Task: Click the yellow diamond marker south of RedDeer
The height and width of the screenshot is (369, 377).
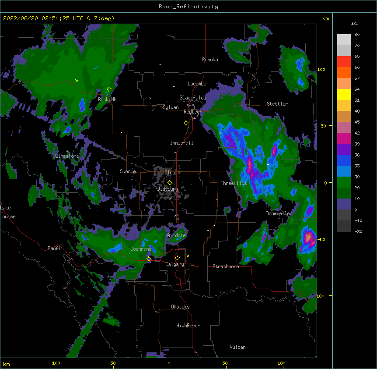Action: 186,123
